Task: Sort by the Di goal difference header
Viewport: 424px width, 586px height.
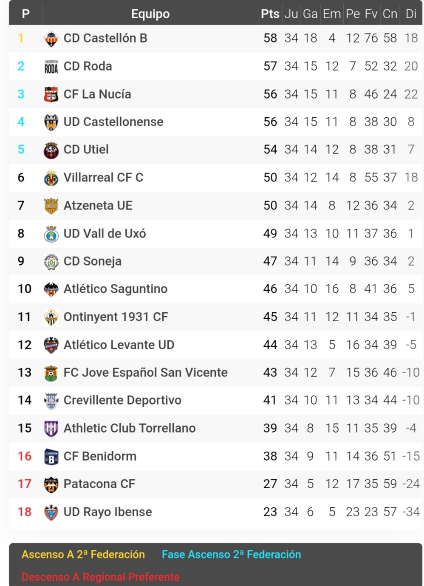Action: 411,14
